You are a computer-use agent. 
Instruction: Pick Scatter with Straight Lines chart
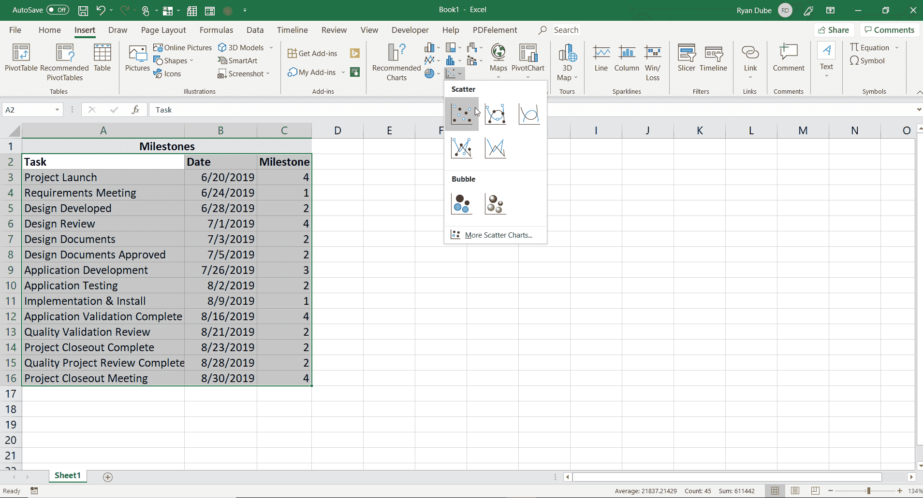(x=495, y=148)
